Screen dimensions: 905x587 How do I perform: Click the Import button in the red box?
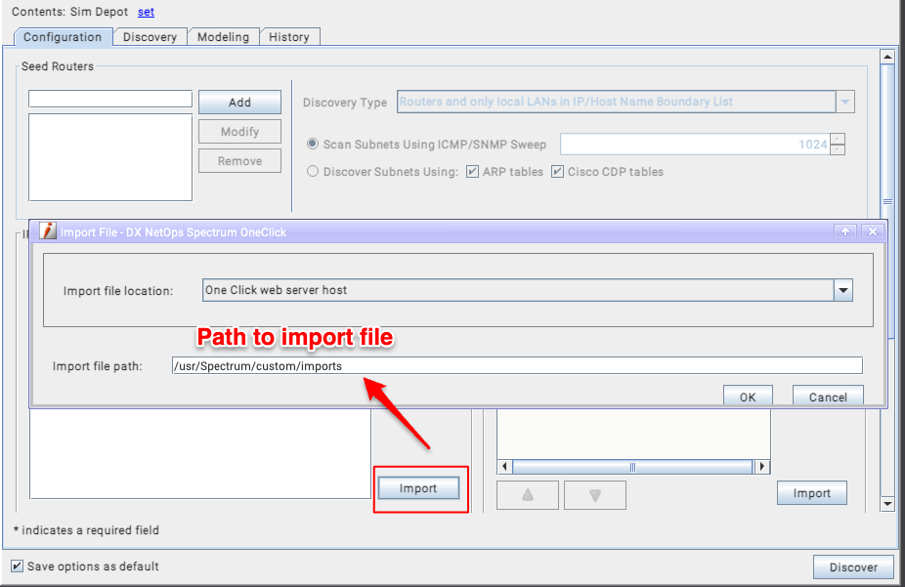(x=418, y=488)
